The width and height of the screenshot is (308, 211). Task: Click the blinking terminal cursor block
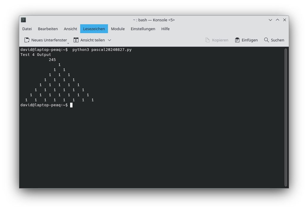(71, 105)
